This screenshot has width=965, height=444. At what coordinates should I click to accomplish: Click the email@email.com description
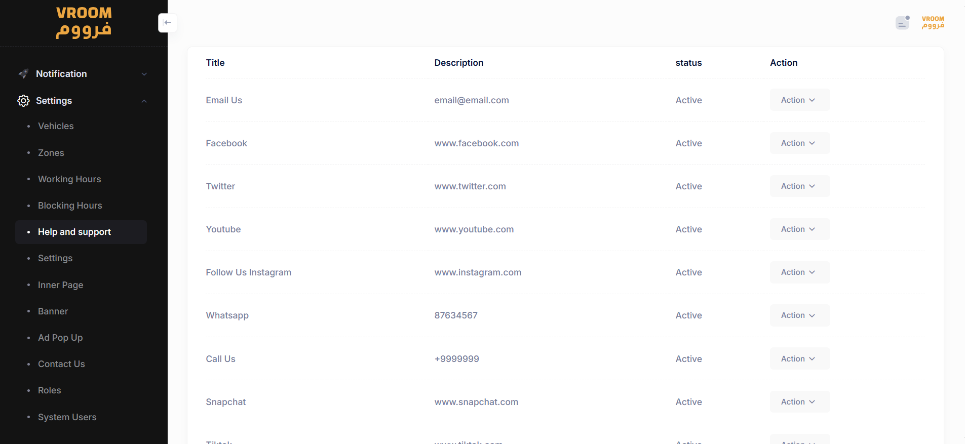[472, 100]
